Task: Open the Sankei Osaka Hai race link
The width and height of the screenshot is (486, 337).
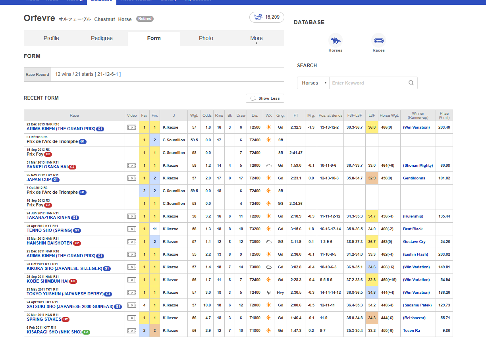Action: pos(47,167)
